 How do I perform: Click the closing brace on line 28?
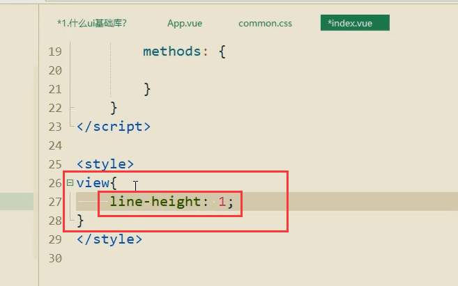point(80,221)
